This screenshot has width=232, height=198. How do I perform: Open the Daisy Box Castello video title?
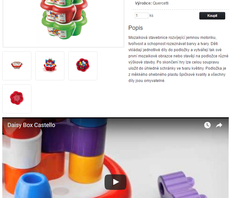tap(31, 125)
